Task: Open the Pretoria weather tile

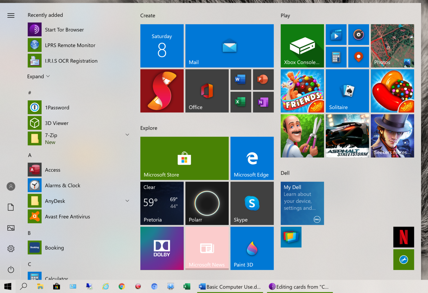Action: click(162, 203)
